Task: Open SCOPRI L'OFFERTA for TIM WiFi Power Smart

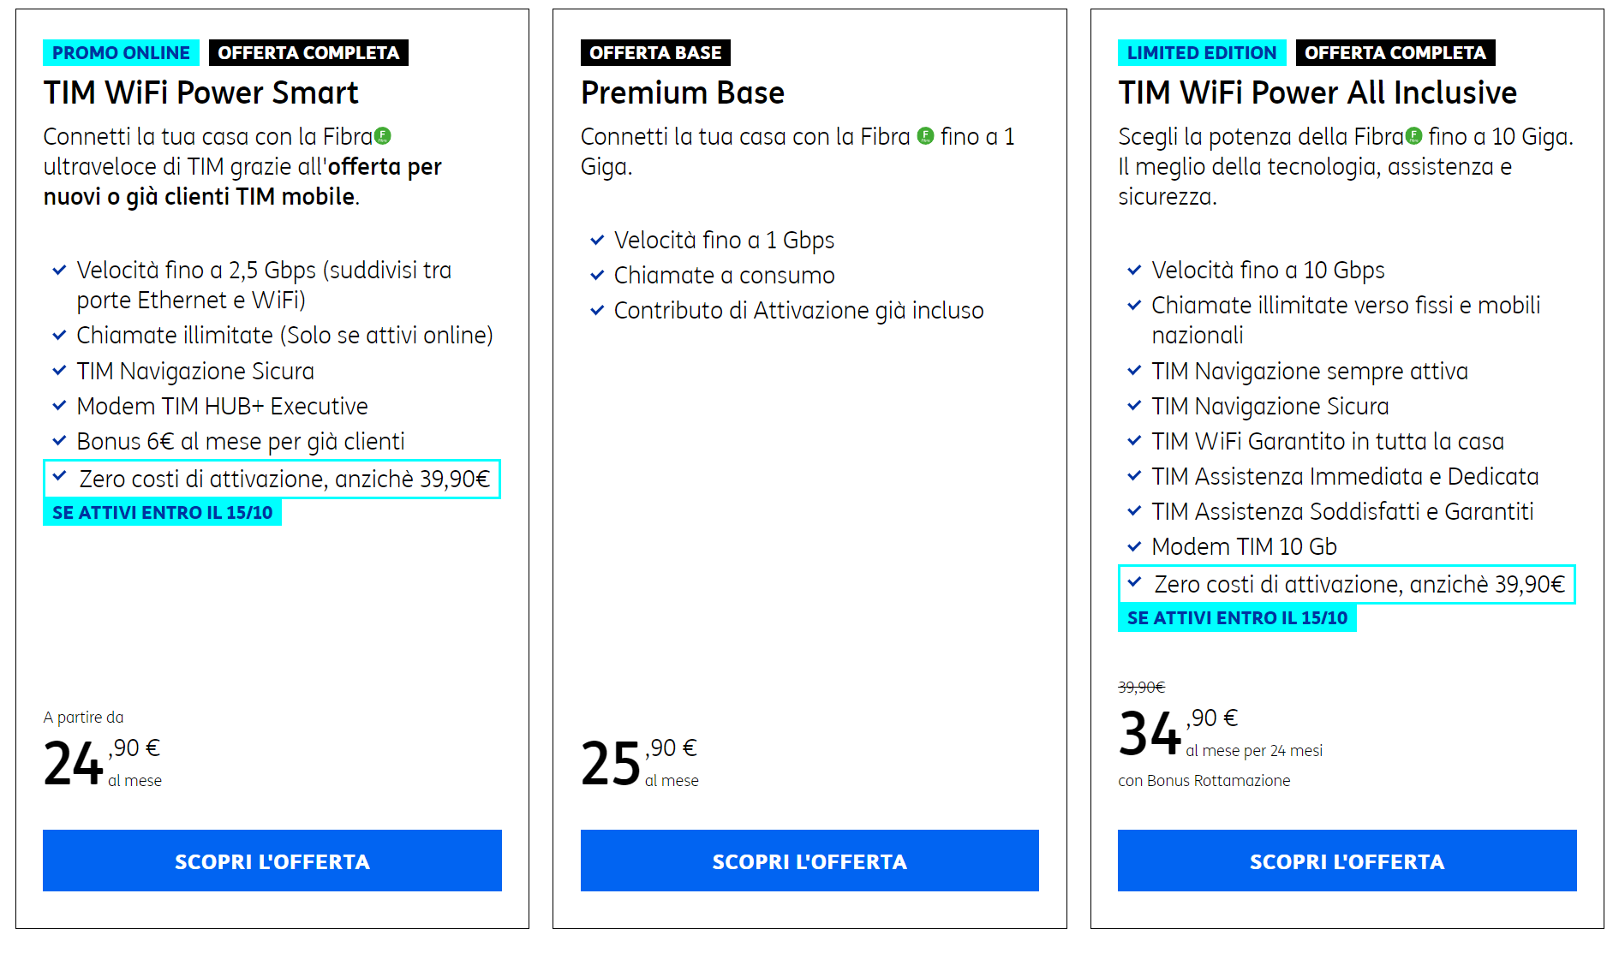Action: [x=272, y=861]
